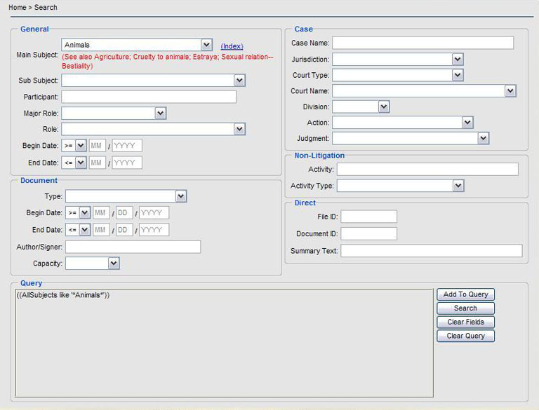
Task: Click Document End Date month field
Action: (x=101, y=230)
